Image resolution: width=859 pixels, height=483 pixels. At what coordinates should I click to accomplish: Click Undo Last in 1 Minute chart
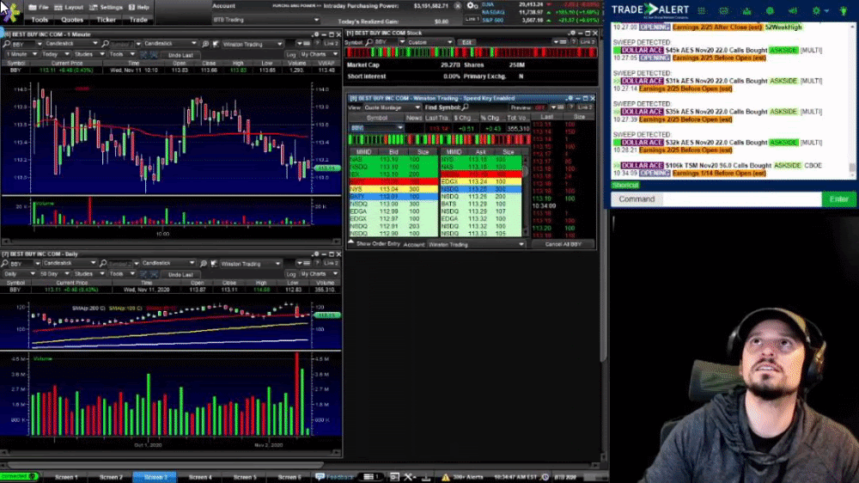[x=180, y=55]
